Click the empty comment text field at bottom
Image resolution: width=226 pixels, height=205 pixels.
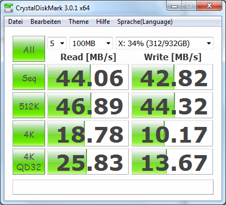(x=113, y=187)
